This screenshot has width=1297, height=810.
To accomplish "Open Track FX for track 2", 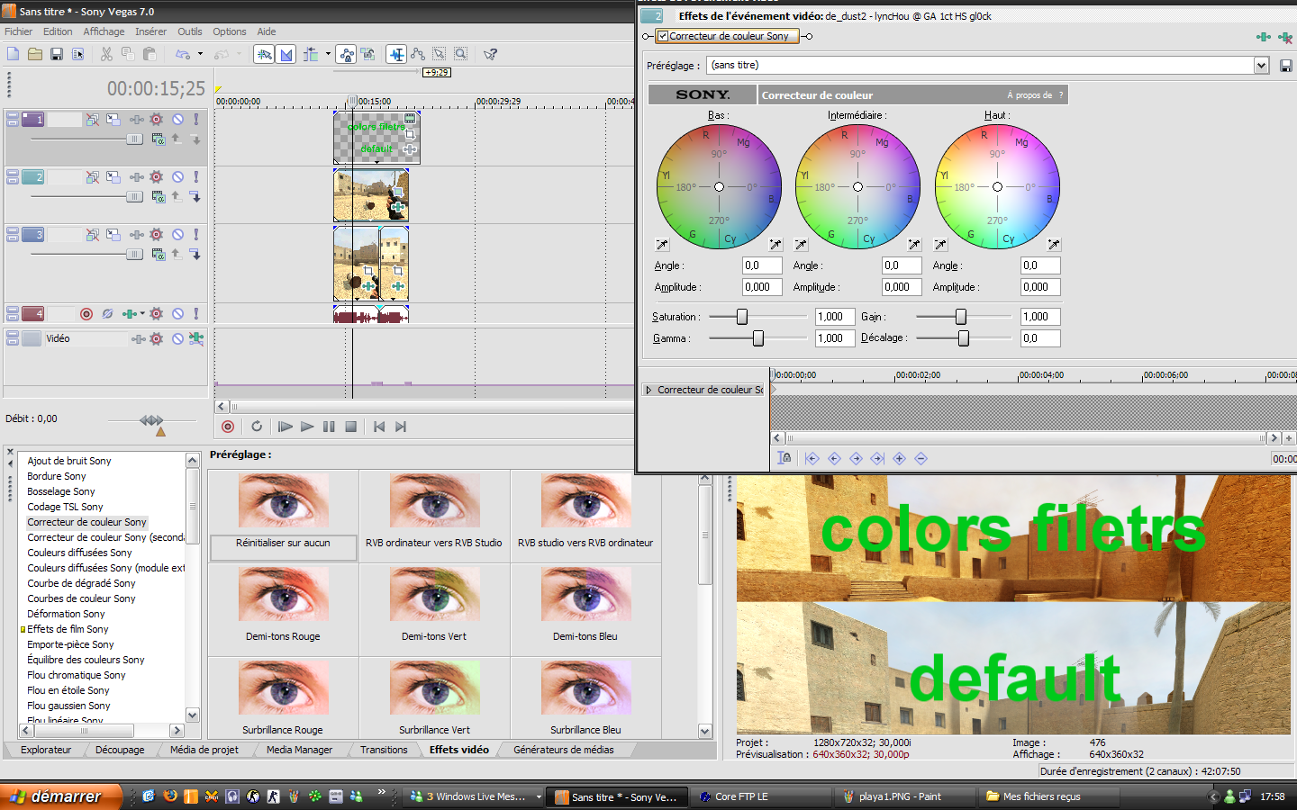I will pyautogui.click(x=137, y=177).
